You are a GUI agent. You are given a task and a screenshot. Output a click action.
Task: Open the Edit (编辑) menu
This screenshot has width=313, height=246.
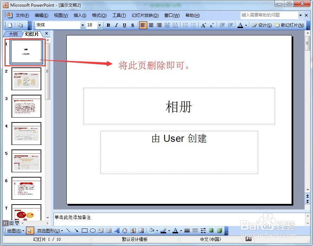click(x=41, y=15)
